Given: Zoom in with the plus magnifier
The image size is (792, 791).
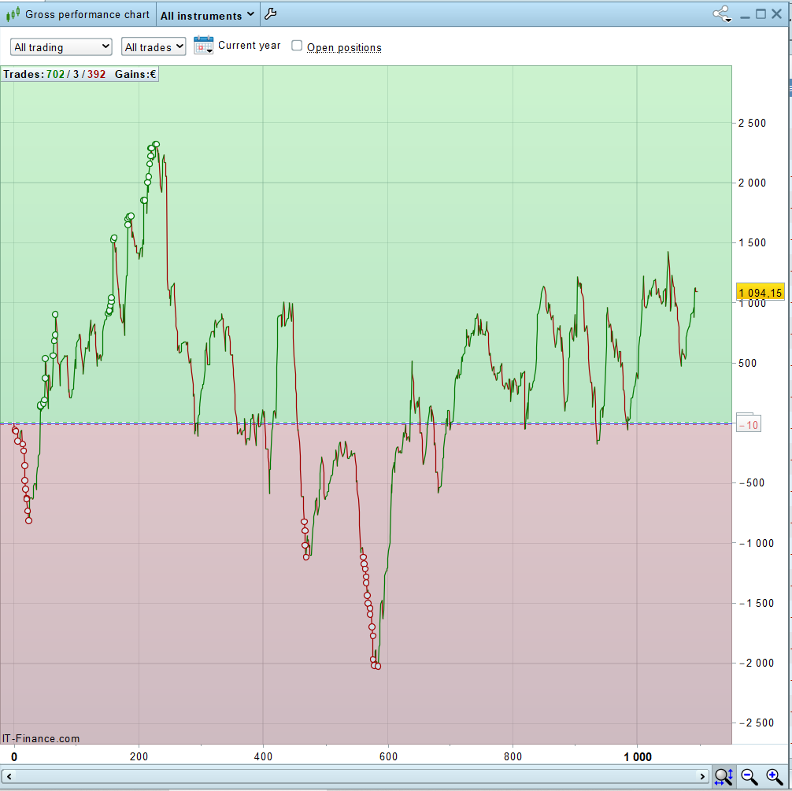Looking at the screenshot, I should [775, 776].
